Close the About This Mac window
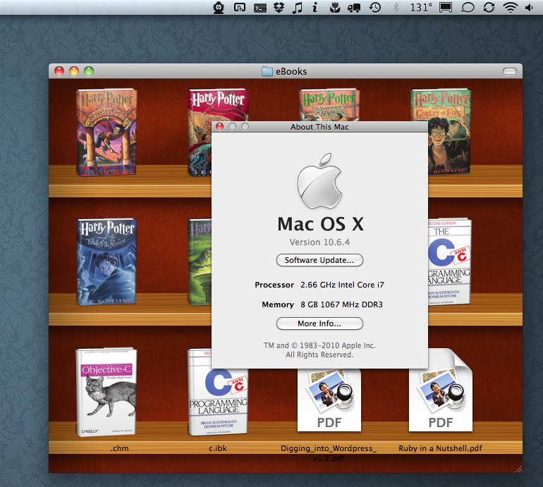Screen dimensions: 543x487 pos(220,127)
